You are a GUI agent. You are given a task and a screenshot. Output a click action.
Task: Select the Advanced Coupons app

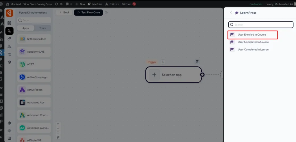(x=34, y=115)
